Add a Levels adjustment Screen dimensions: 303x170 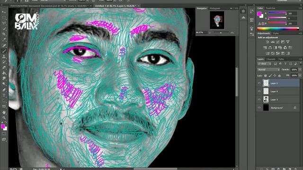click(x=273, y=42)
